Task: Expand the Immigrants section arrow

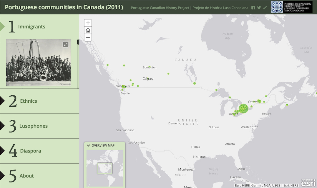Action: pyautogui.click(x=2, y=26)
